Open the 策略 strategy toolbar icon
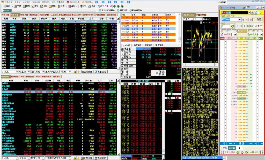265x160 pixels. [x=52, y=6]
